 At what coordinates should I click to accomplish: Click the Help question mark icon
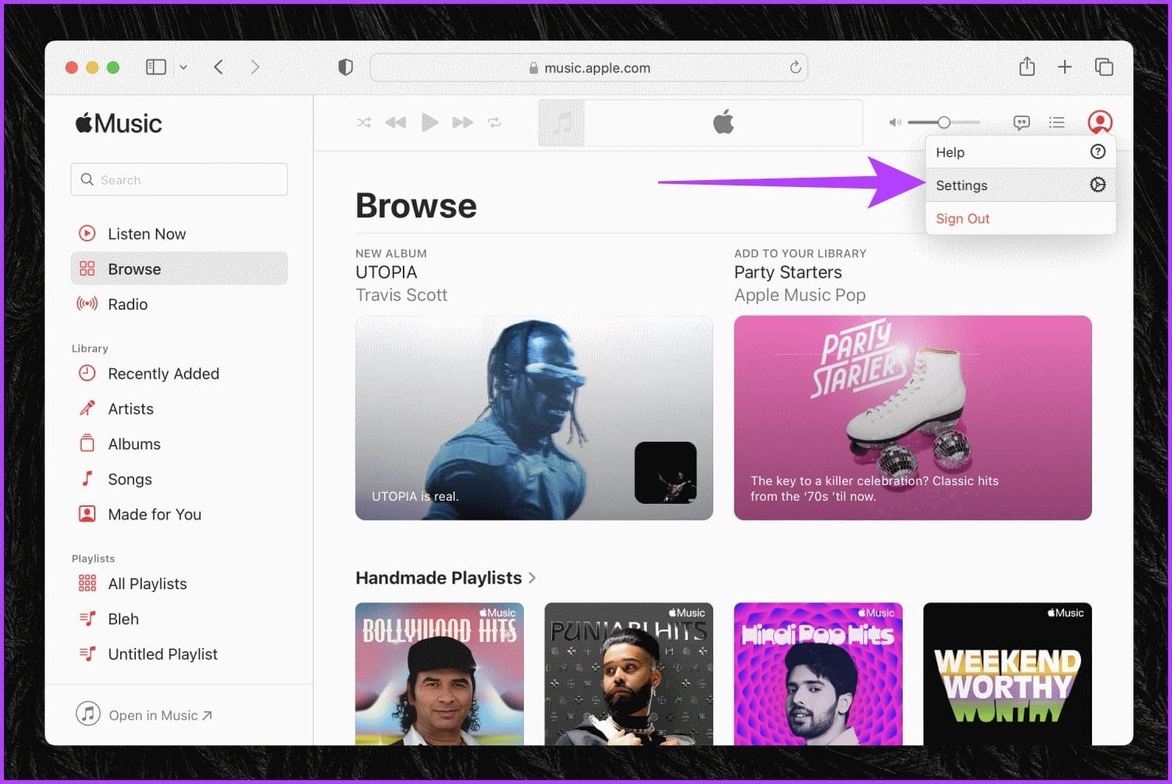pyautogui.click(x=1097, y=152)
